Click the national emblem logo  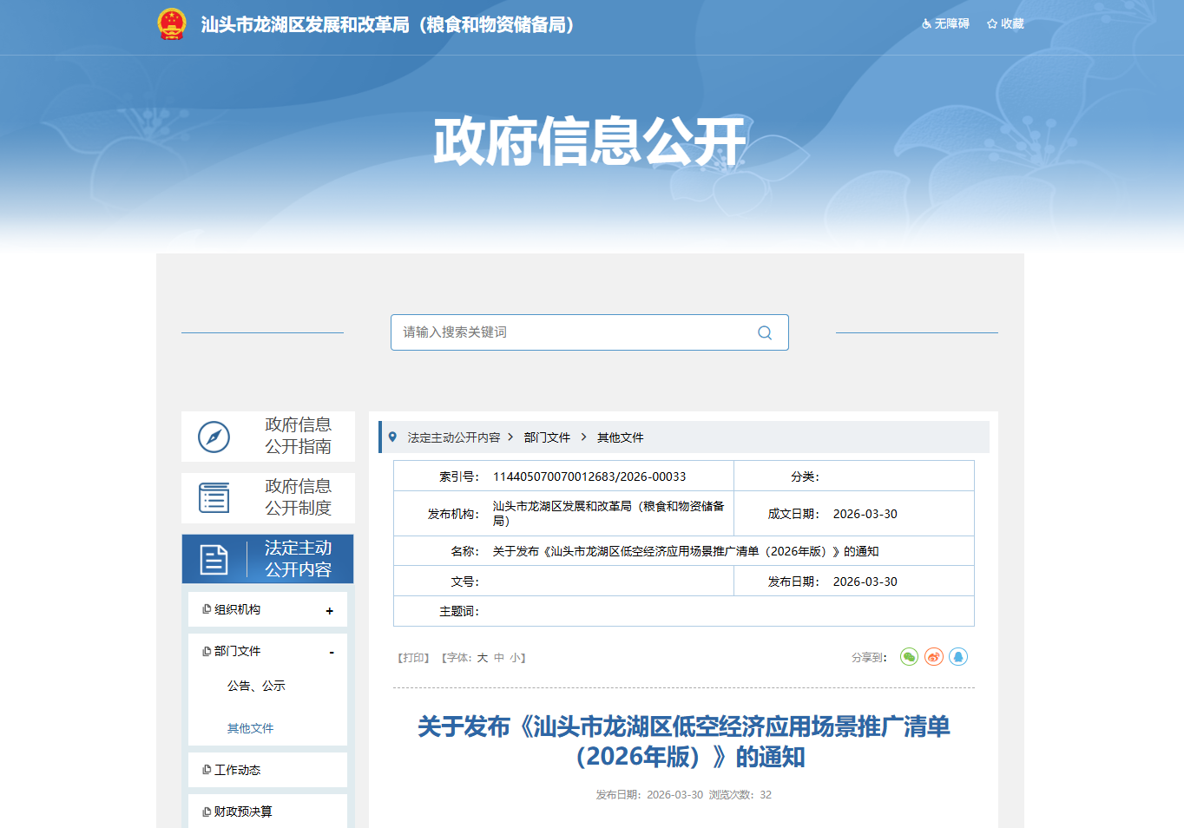[x=172, y=24]
